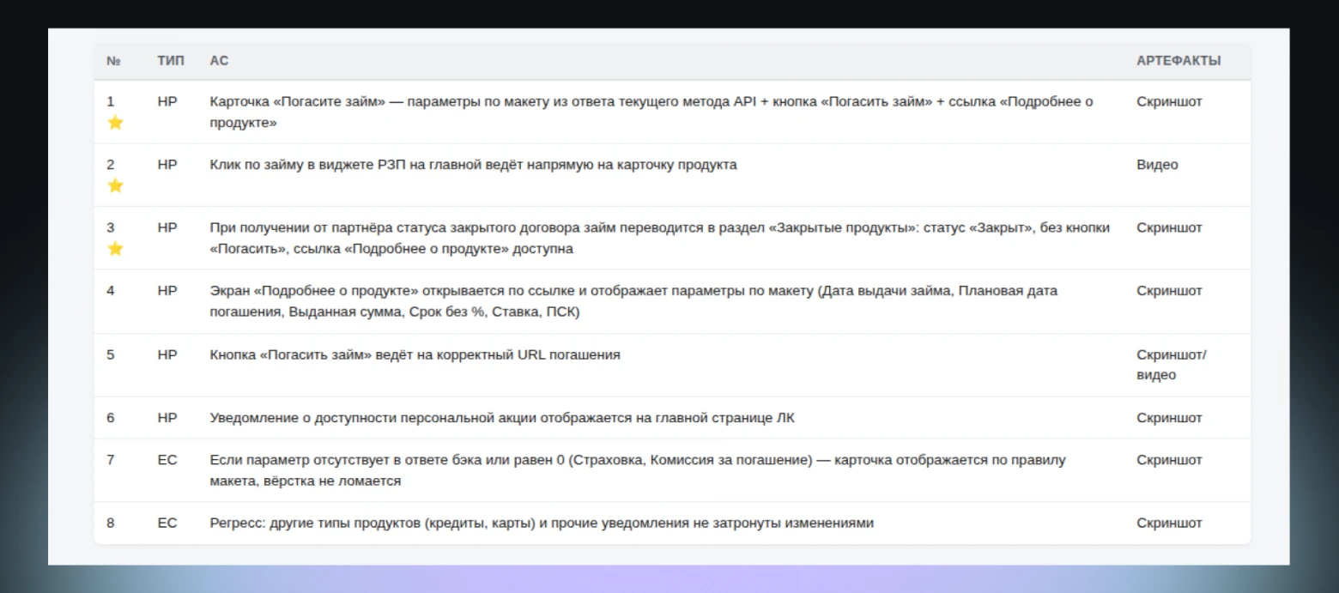Click "Скриншот" in the row 4 artifacts
The image size is (1339, 593).
(1169, 291)
